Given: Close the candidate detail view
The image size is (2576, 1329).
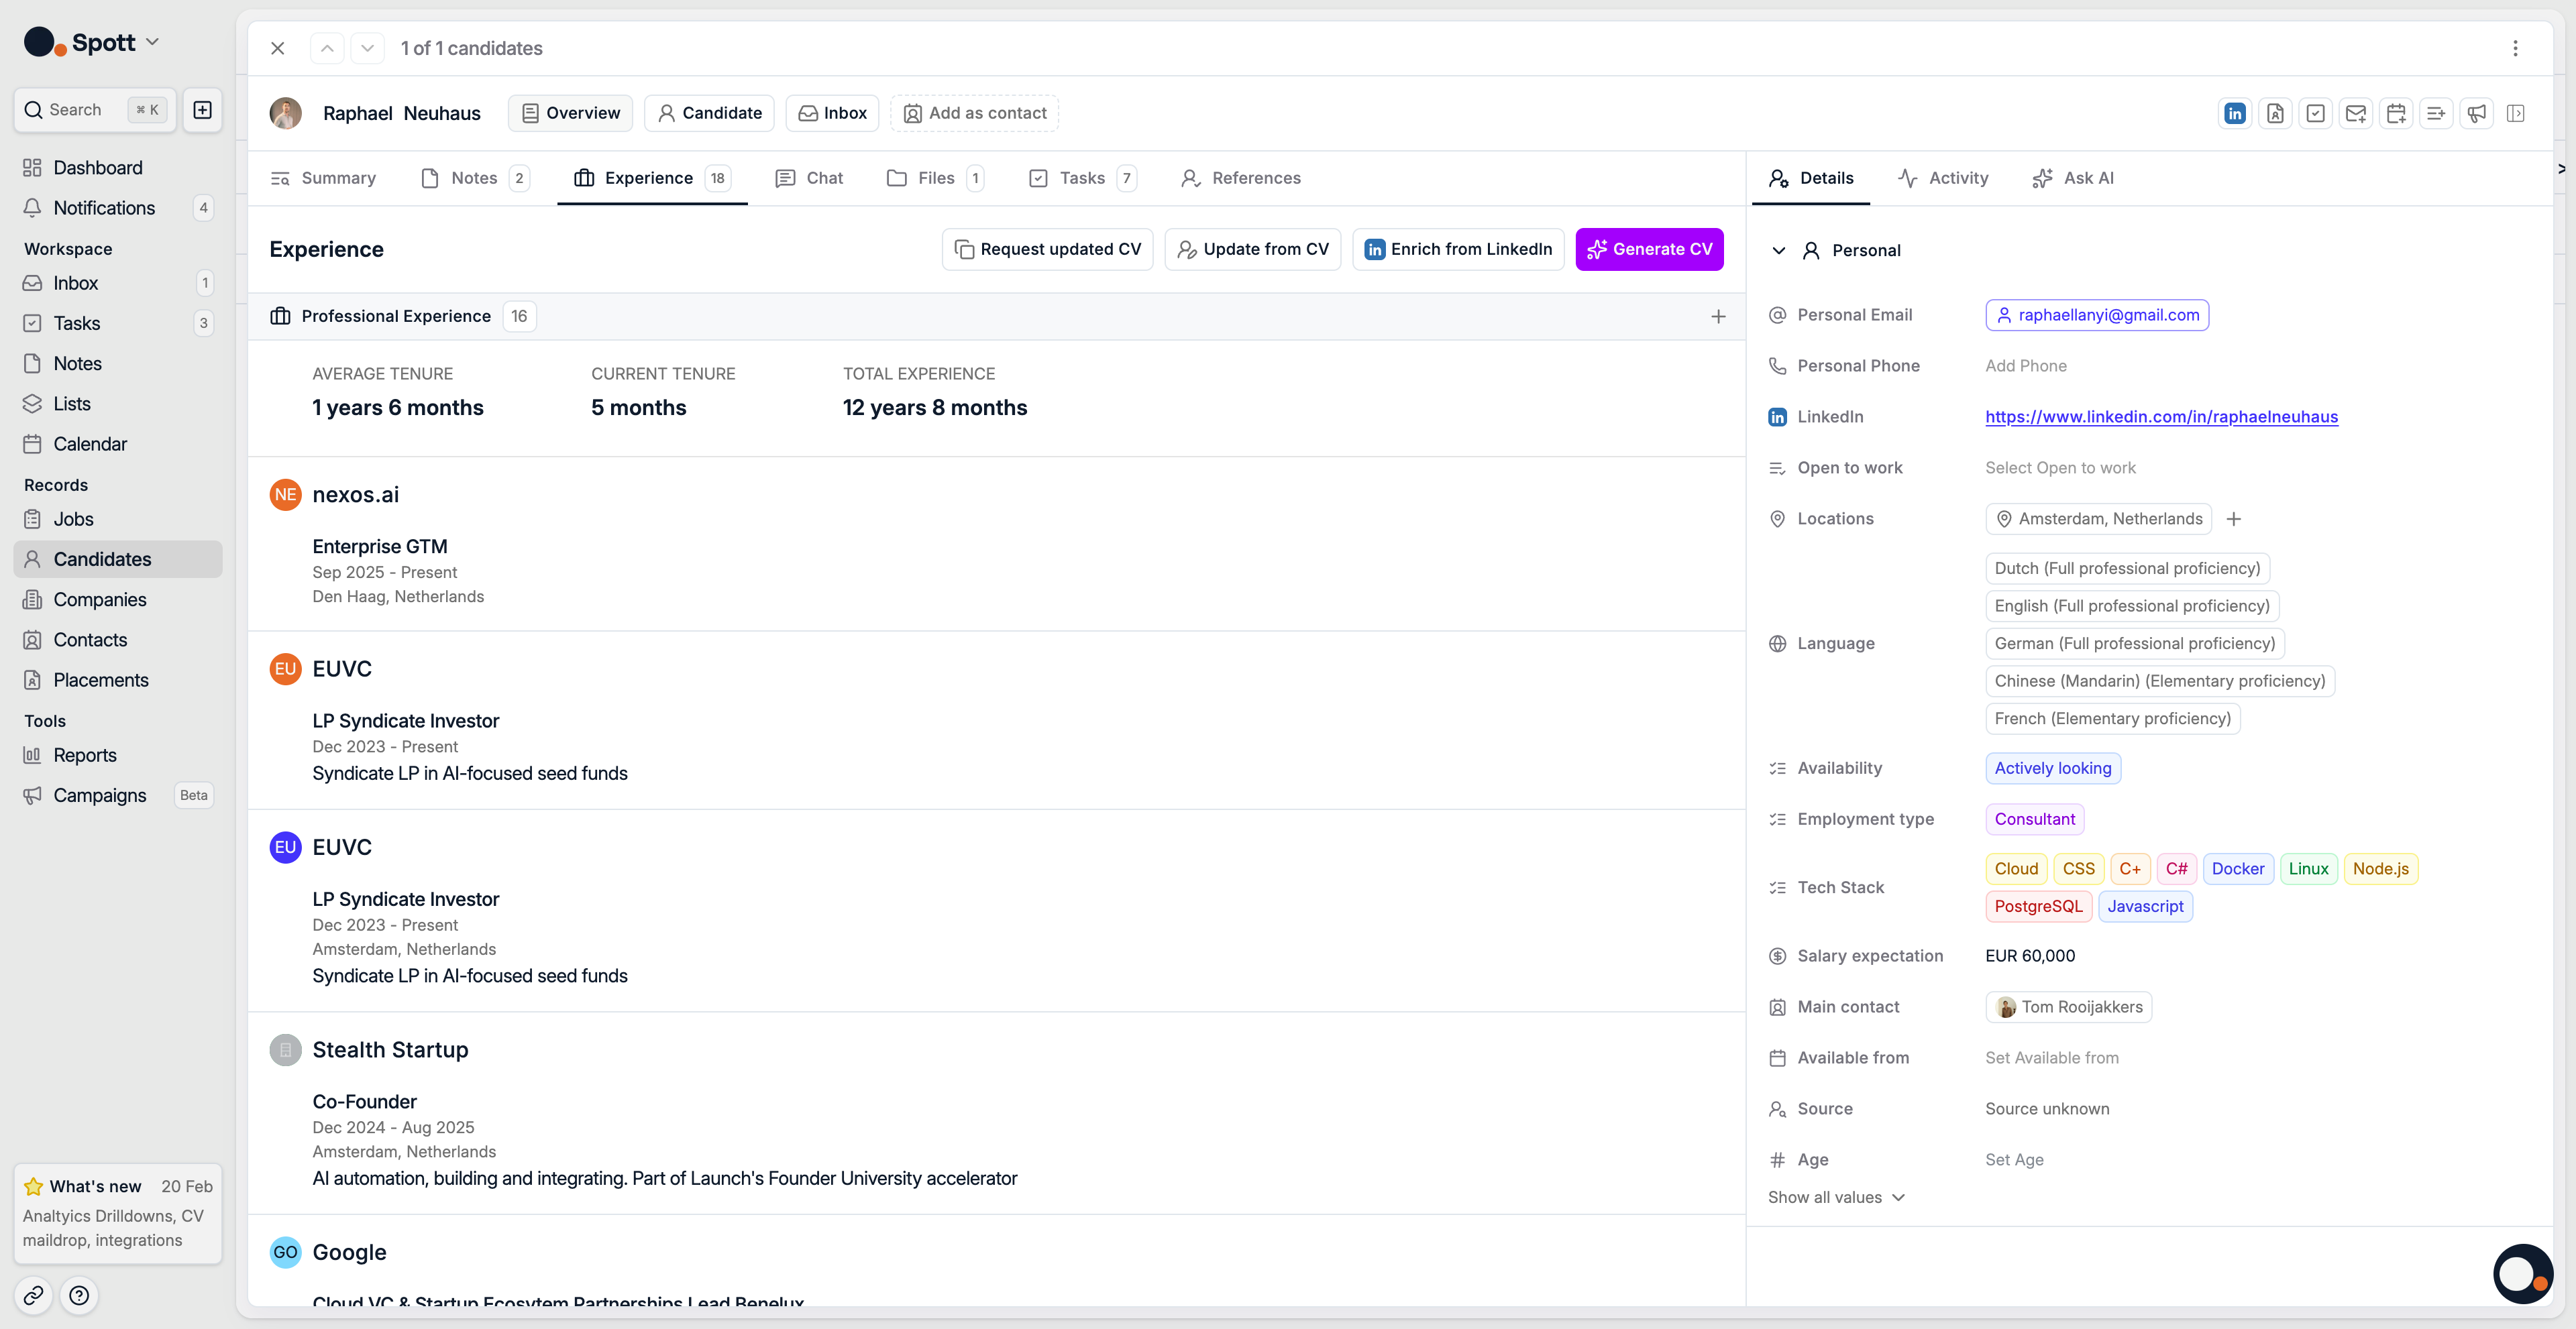Looking at the screenshot, I should click(x=278, y=48).
